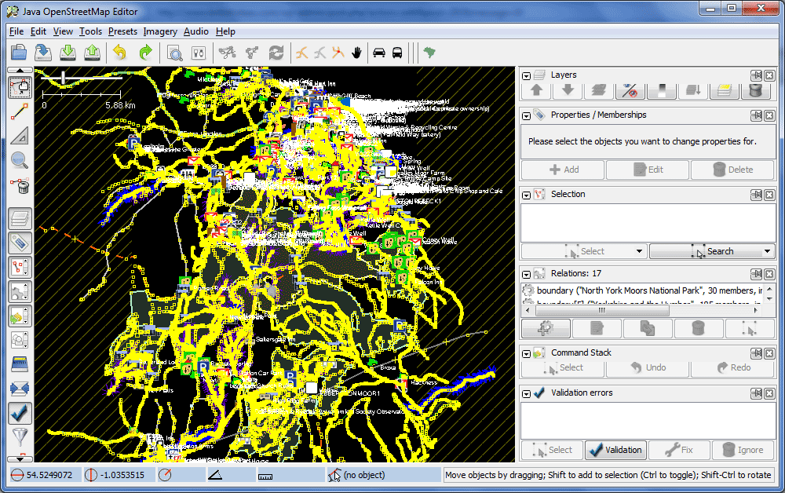Screen dimensions: 785x493
Task: Open the Imagery menu
Action: [x=160, y=31]
